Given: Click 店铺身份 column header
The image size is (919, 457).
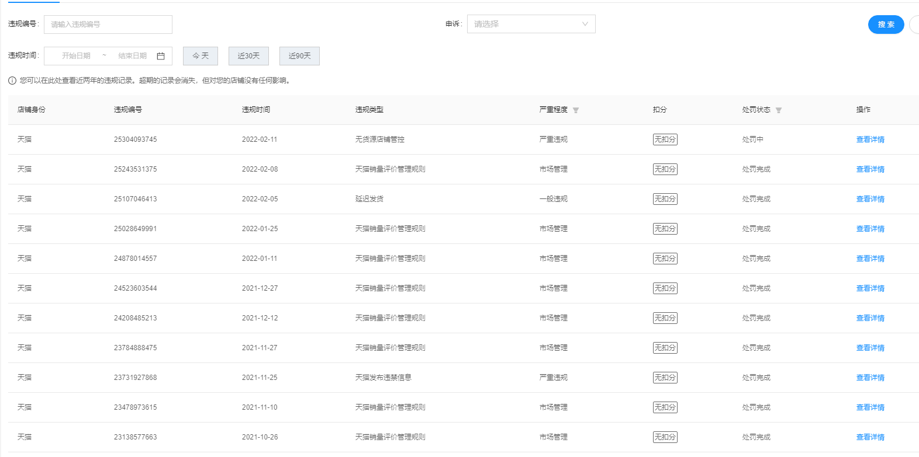Looking at the screenshot, I should click(32, 110).
